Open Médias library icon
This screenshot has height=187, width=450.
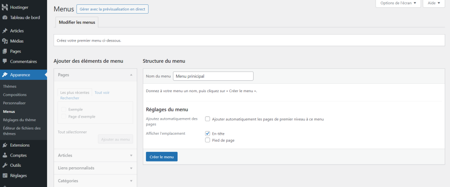(5, 41)
